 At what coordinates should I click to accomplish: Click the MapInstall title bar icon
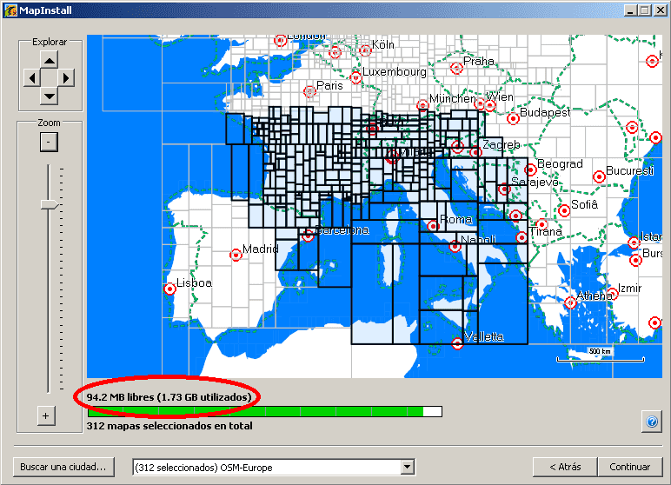[x=10, y=10]
